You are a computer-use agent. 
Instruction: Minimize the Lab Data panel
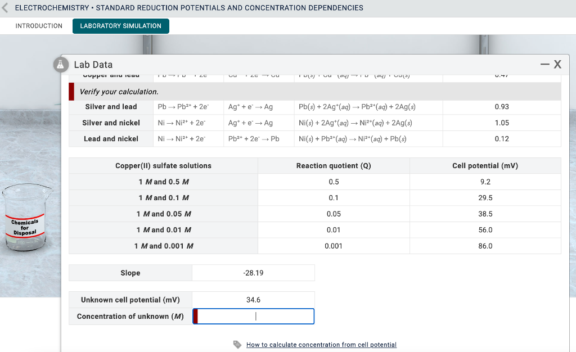click(544, 64)
